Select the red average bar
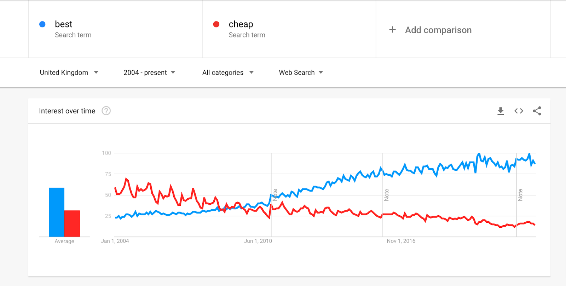 coord(72,223)
